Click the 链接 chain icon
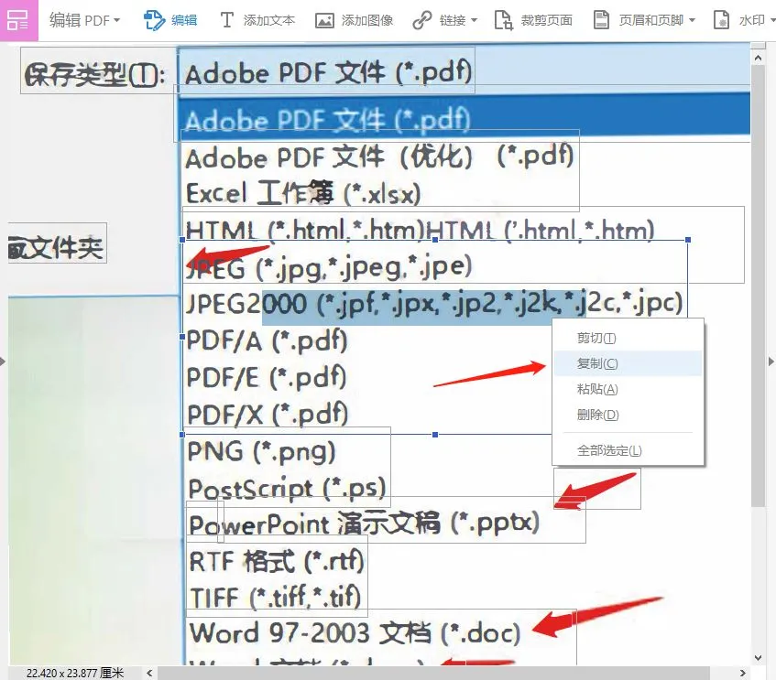776x680 pixels. (422, 21)
